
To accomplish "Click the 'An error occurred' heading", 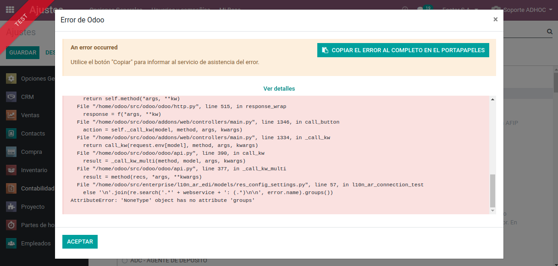I will [x=94, y=48].
